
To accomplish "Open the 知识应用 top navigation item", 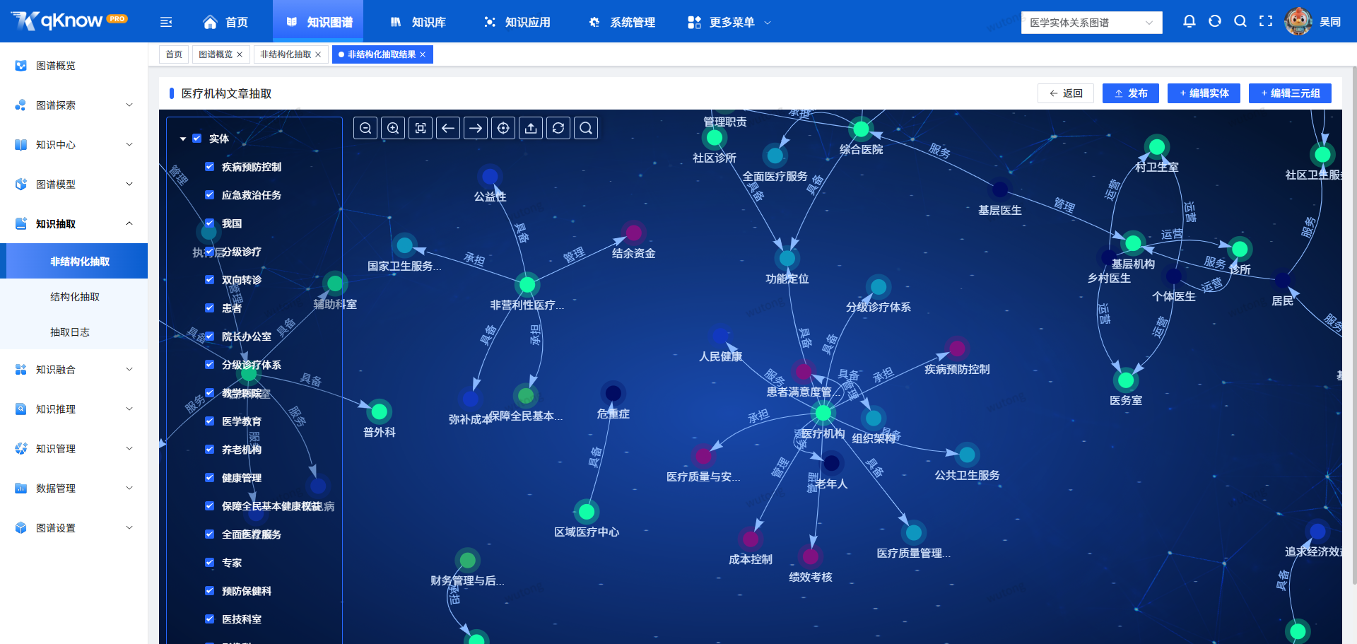I will pyautogui.click(x=517, y=22).
